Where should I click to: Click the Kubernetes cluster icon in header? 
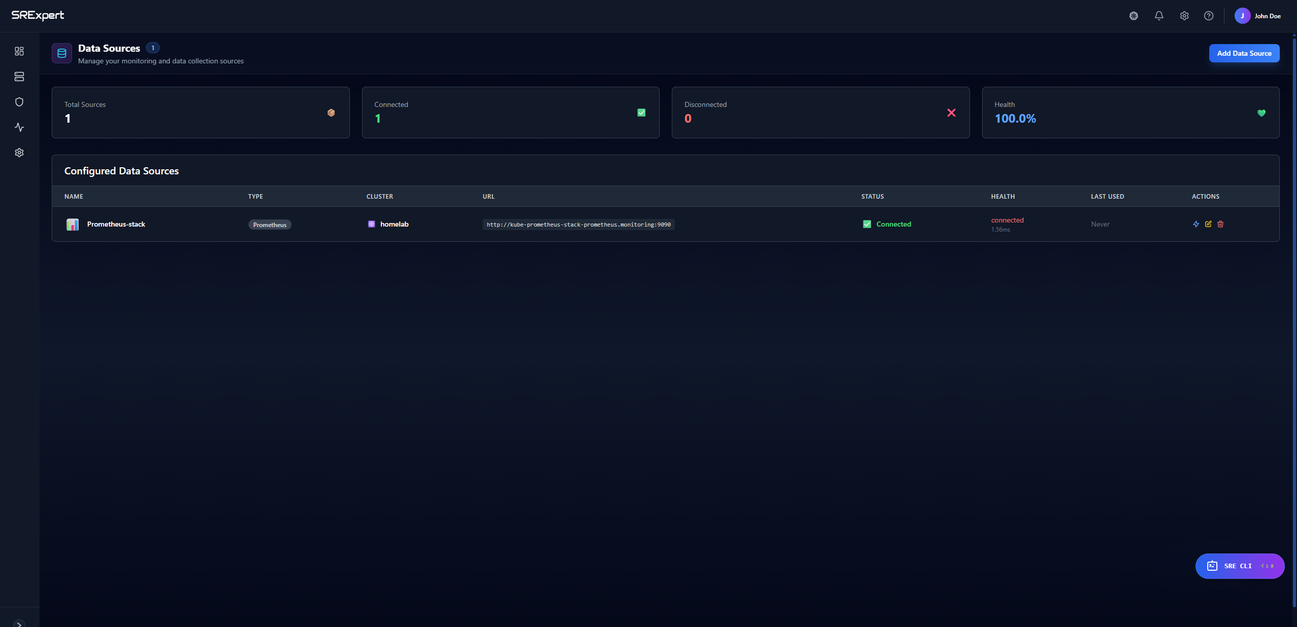(x=1133, y=16)
